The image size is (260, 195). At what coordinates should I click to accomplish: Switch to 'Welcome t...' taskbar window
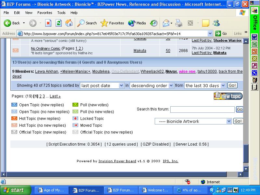pyautogui.click(x=155, y=190)
